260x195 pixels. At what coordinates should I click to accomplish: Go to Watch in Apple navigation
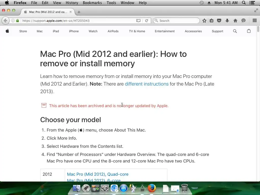pyautogui.click(x=93, y=31)
